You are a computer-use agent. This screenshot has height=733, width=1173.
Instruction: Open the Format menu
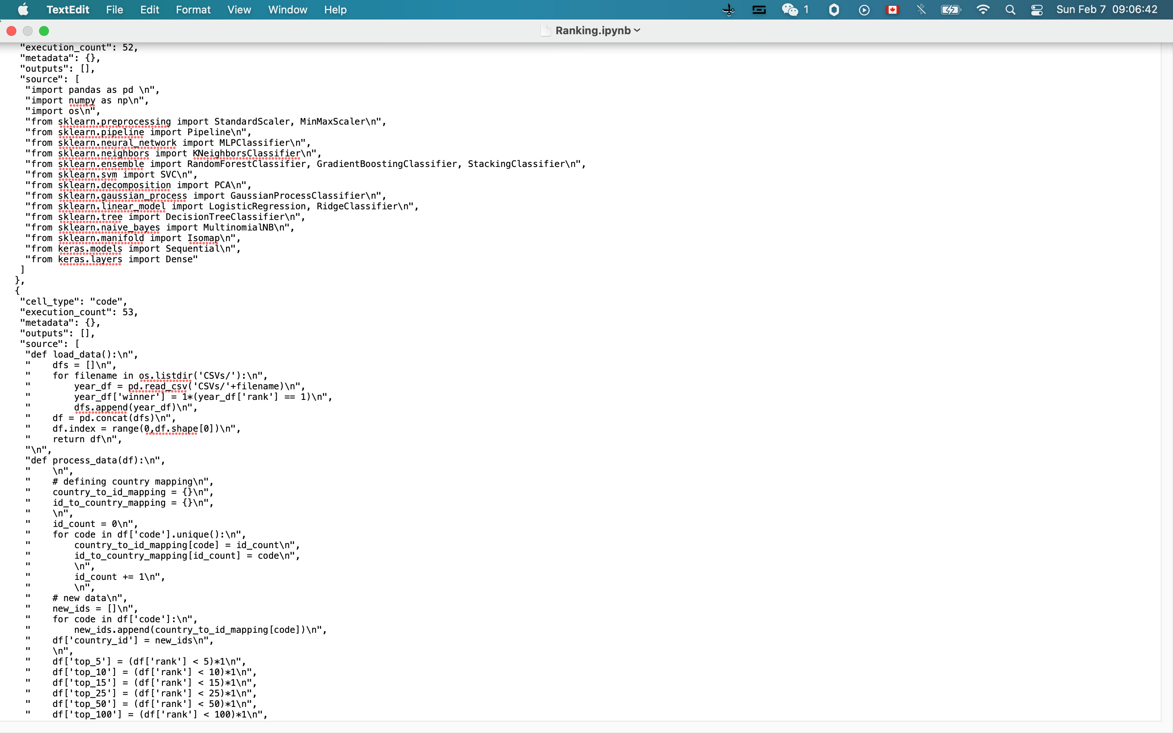tap(193, 10)
